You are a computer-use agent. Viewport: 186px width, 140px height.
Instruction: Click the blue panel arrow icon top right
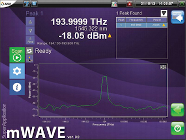point(178,17)
